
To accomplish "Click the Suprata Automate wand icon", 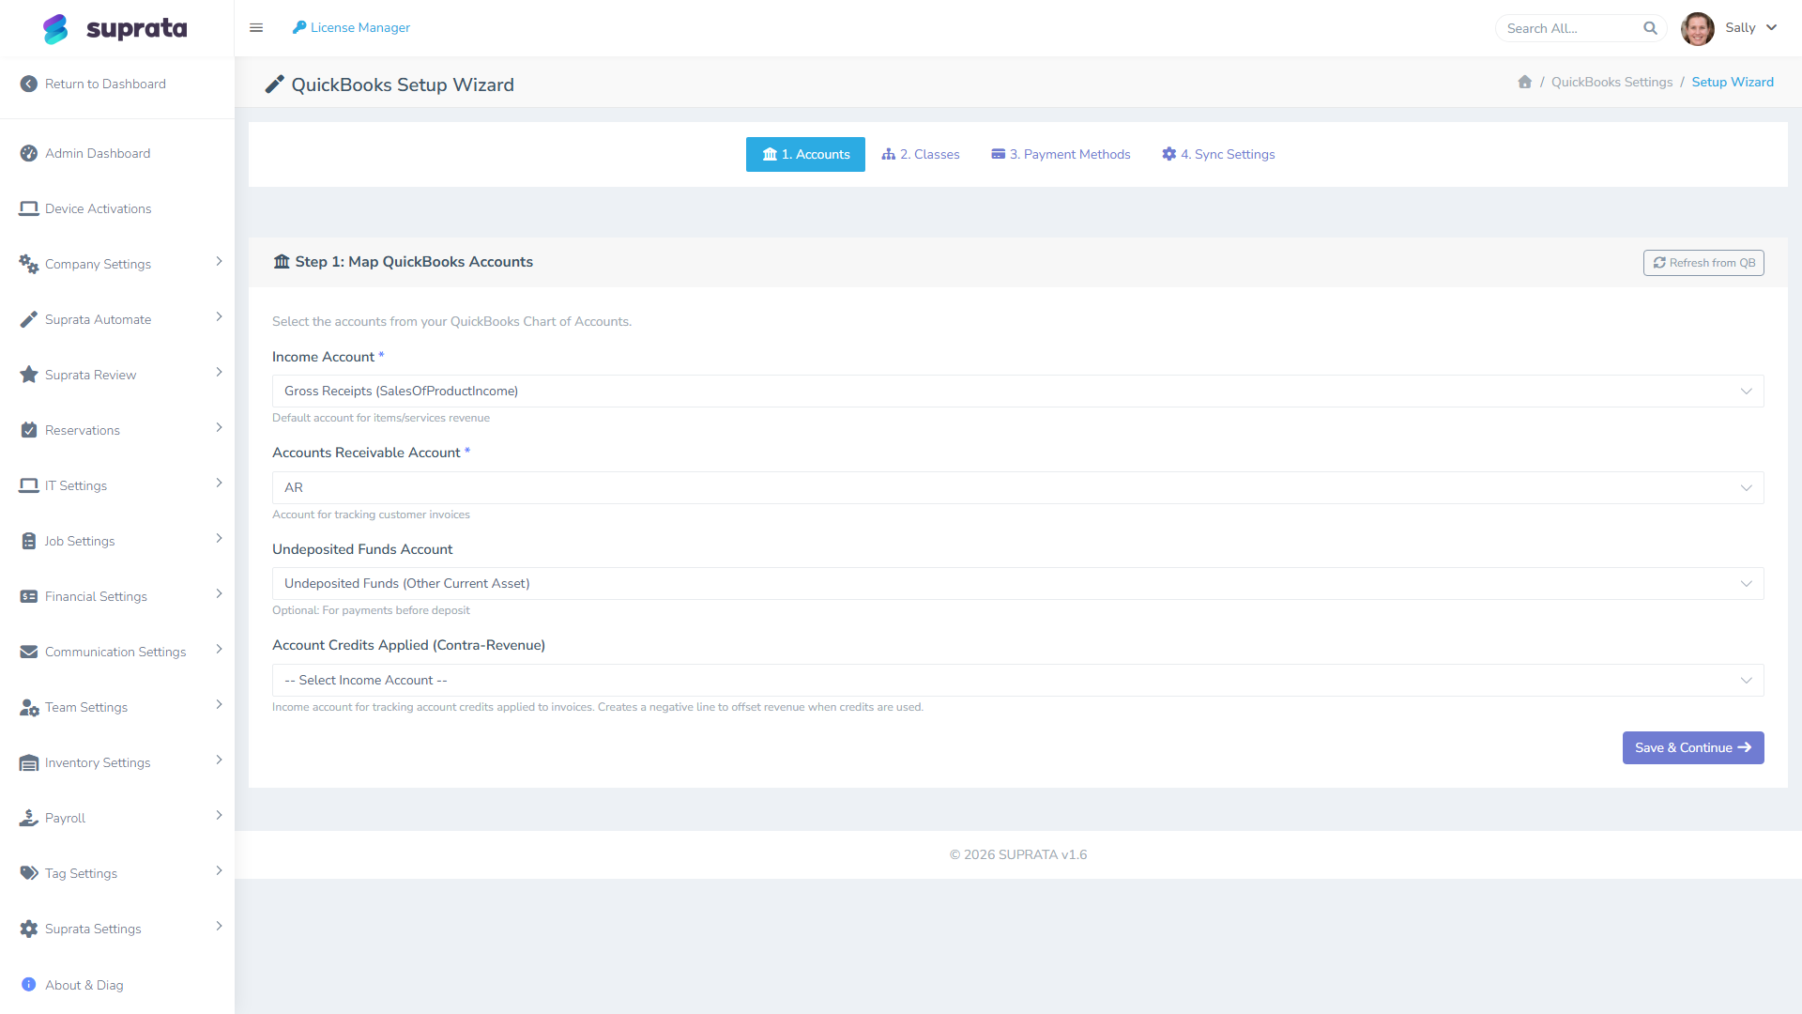I will (x=29, y=319).
